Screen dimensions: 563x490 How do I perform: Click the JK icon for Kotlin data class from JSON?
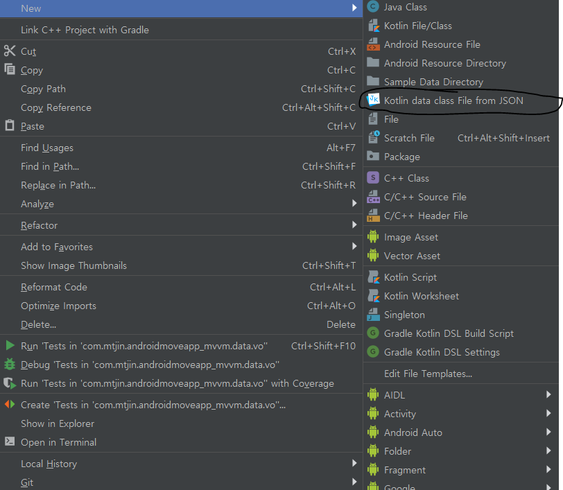(x=374, y=100)
